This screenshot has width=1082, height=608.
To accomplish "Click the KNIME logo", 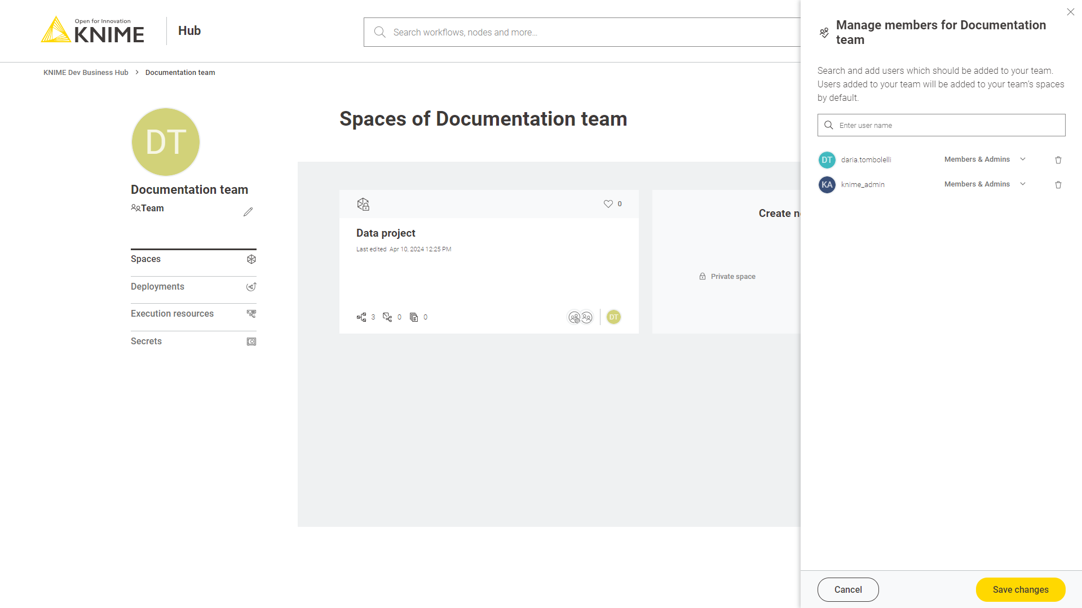I will point(92,30).
